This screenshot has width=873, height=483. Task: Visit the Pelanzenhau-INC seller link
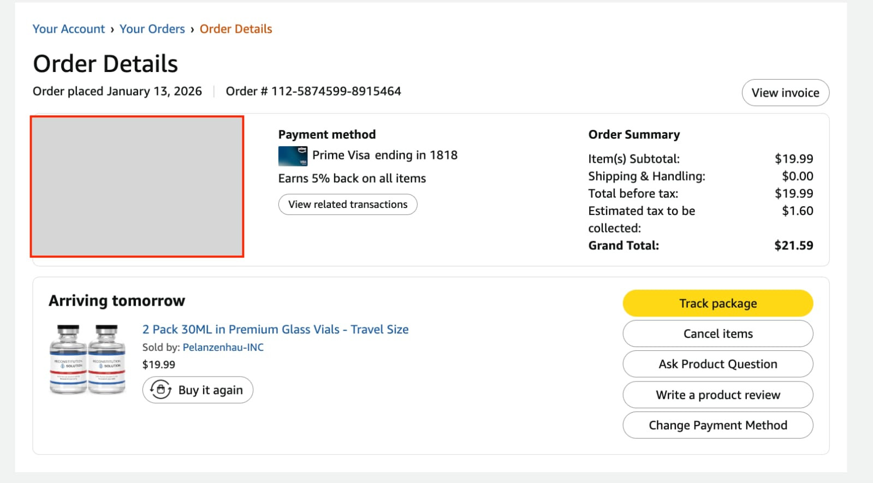tap(223, 347)
